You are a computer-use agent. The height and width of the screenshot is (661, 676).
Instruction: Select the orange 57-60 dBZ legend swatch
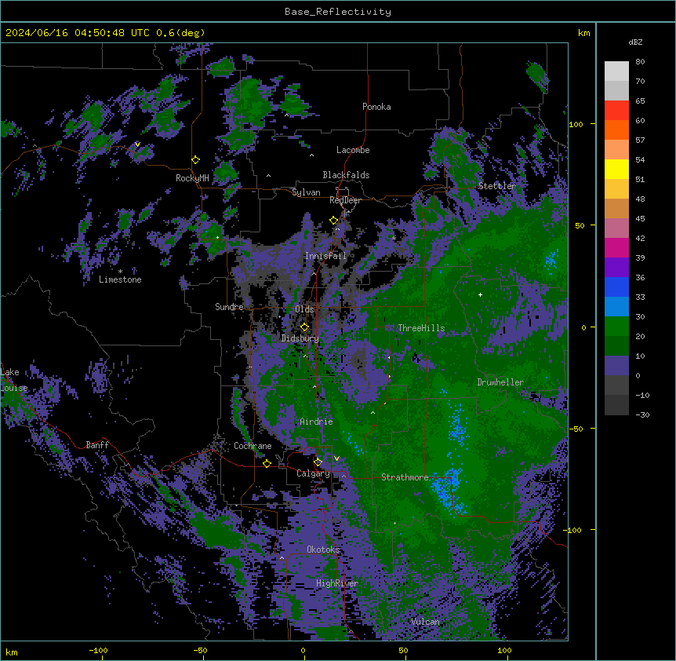pyautogui.click(x=616, y=130)
